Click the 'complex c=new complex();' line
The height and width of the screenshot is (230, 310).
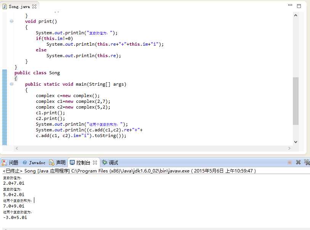tap(67, 96)
